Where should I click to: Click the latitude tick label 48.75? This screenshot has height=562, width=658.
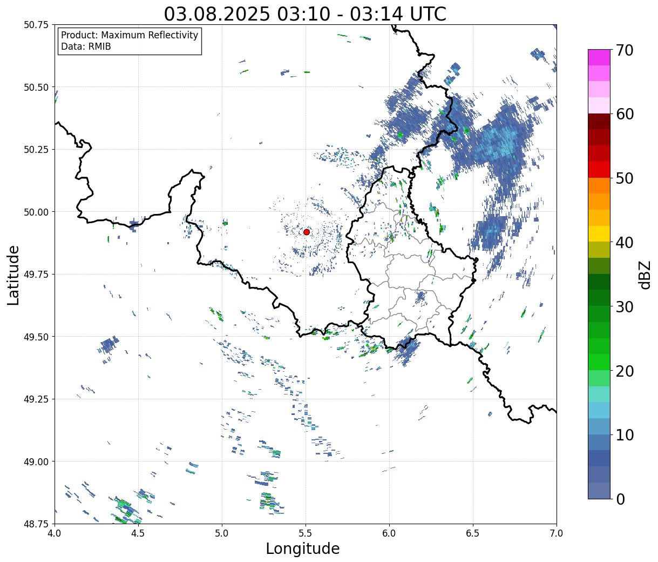point(36,524)
